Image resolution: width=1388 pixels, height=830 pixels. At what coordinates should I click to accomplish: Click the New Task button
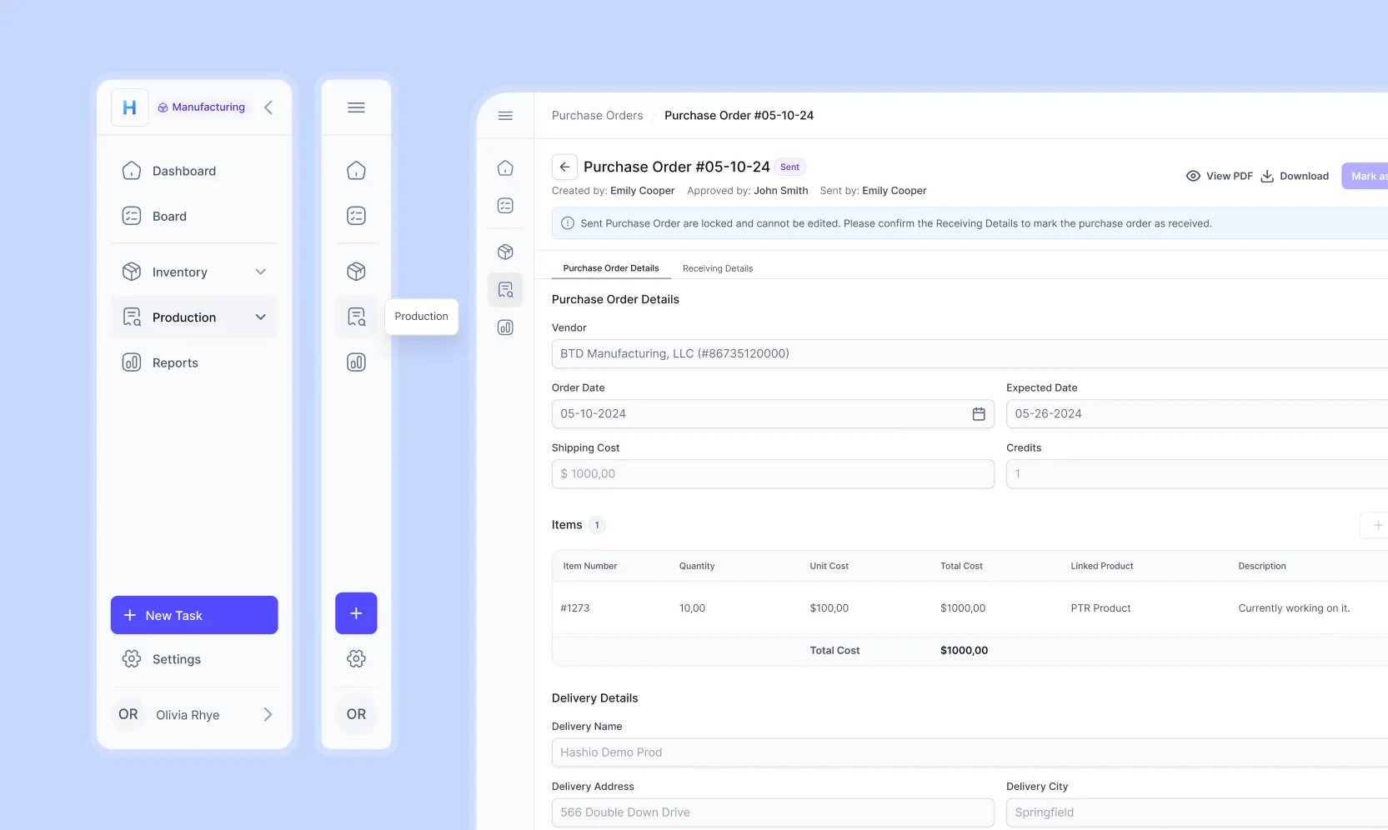(194, 615)
